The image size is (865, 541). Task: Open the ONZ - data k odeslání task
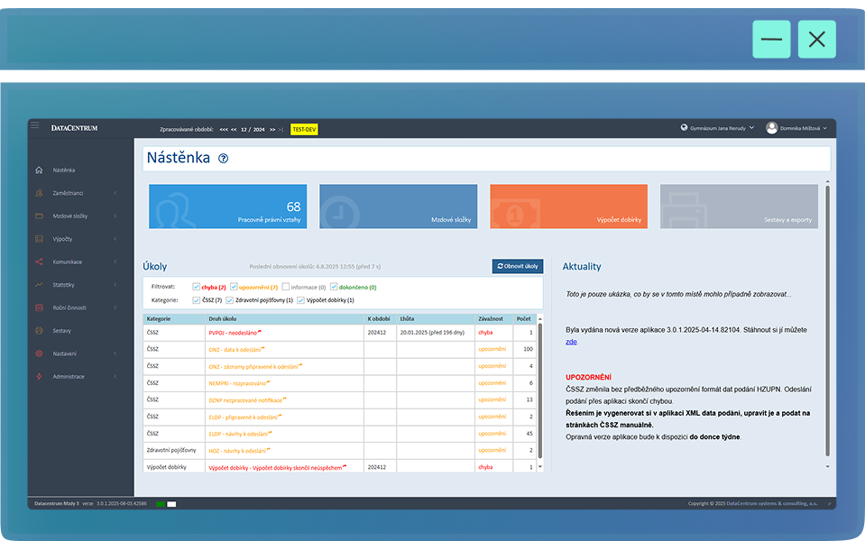pos(235,350)
